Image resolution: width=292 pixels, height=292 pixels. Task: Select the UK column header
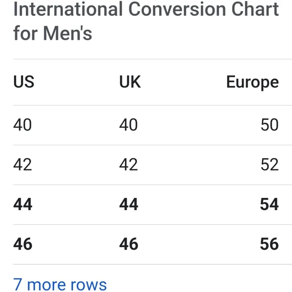coord(130,82)
